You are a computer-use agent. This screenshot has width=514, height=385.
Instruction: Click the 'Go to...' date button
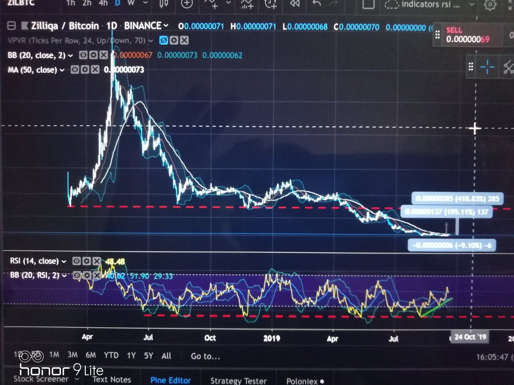point(206,356)
